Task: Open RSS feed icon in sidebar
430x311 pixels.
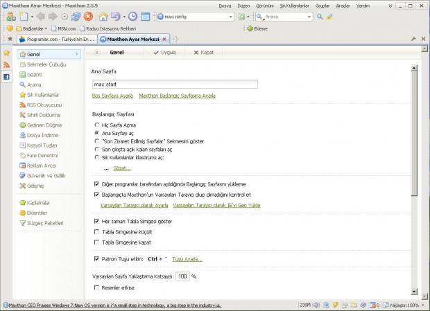Action: coord(6,65)
